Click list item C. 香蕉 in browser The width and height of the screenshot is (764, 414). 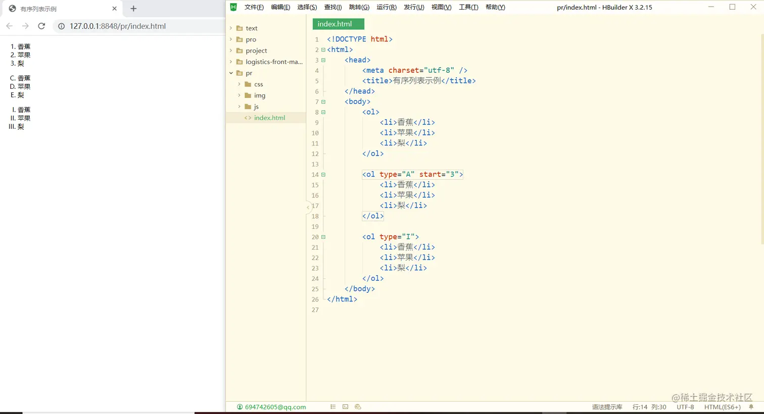pos(20,78)
